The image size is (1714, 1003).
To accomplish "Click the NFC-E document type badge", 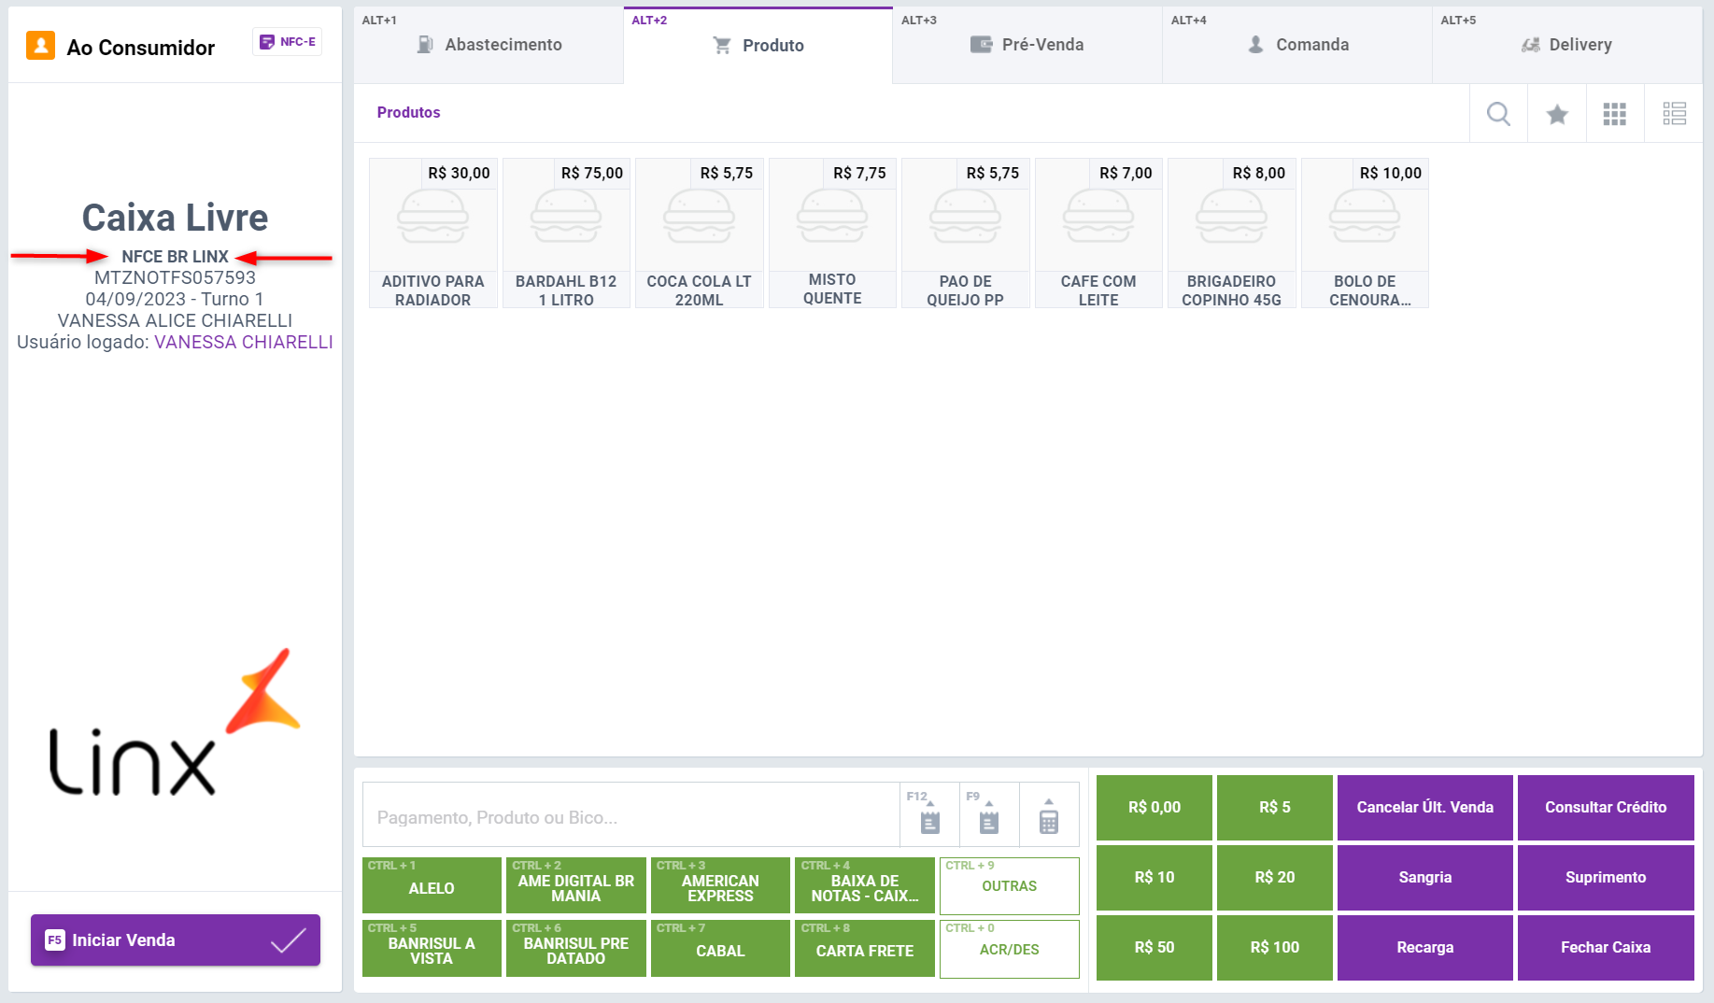I will point(288,42).
